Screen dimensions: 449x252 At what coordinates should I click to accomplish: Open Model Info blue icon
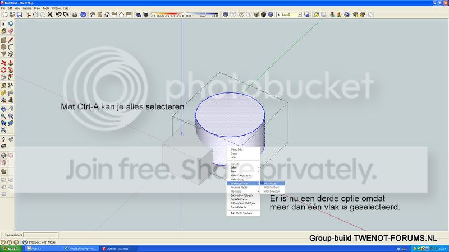[83, 15]
